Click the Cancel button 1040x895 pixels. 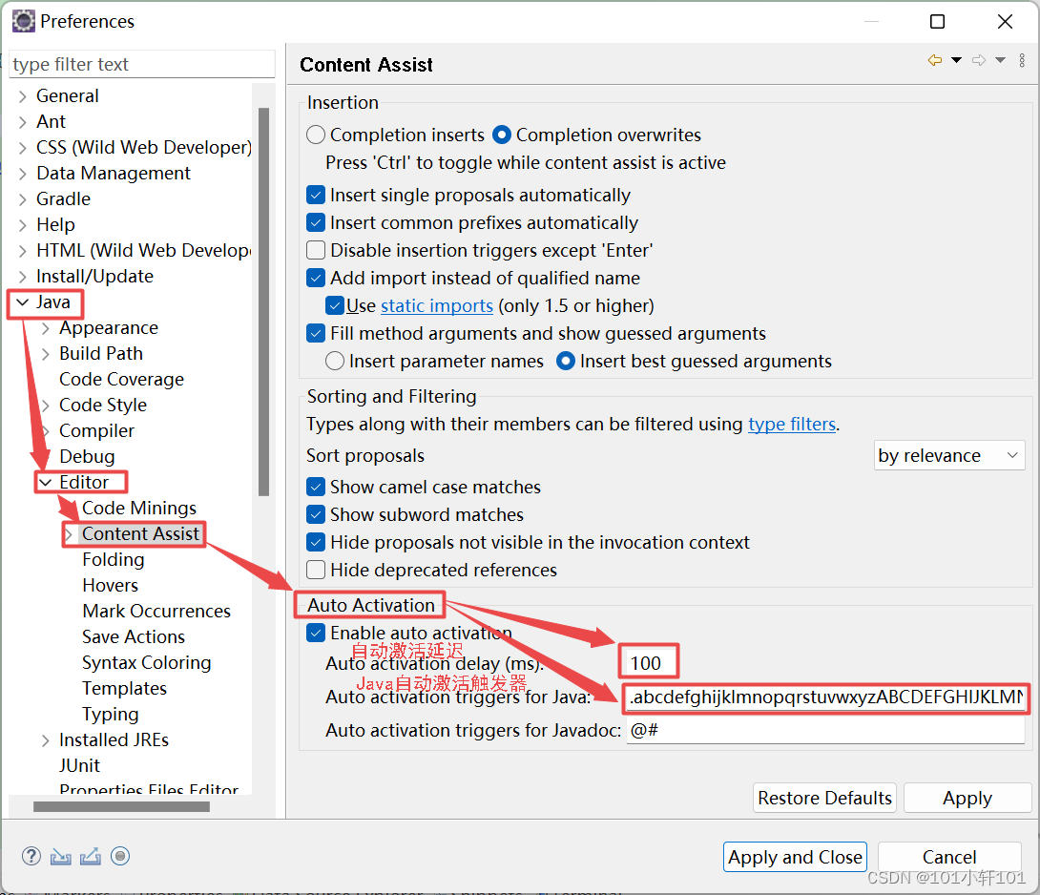[949, 857]
